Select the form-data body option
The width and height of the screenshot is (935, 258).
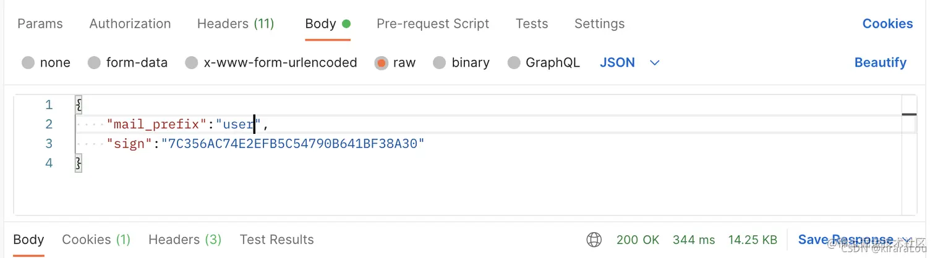tap(94, 63)
